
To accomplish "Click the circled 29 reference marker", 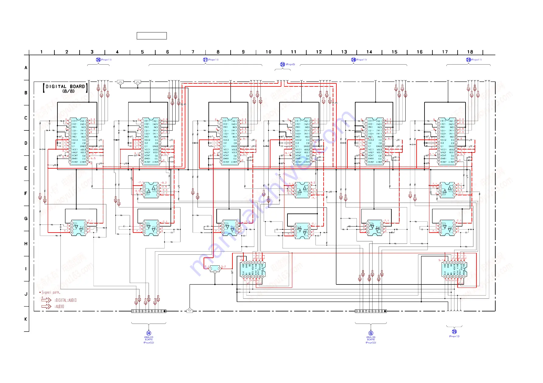I will 469,60.
